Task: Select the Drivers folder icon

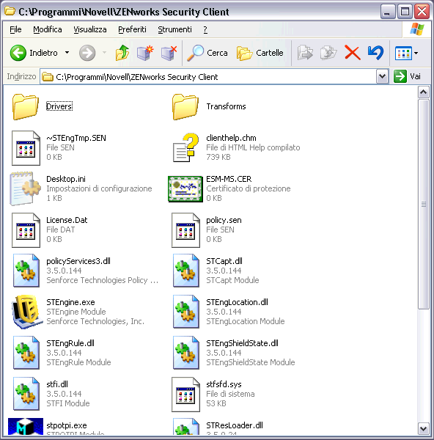Action: pyautogui.click(x=25, y=107)
